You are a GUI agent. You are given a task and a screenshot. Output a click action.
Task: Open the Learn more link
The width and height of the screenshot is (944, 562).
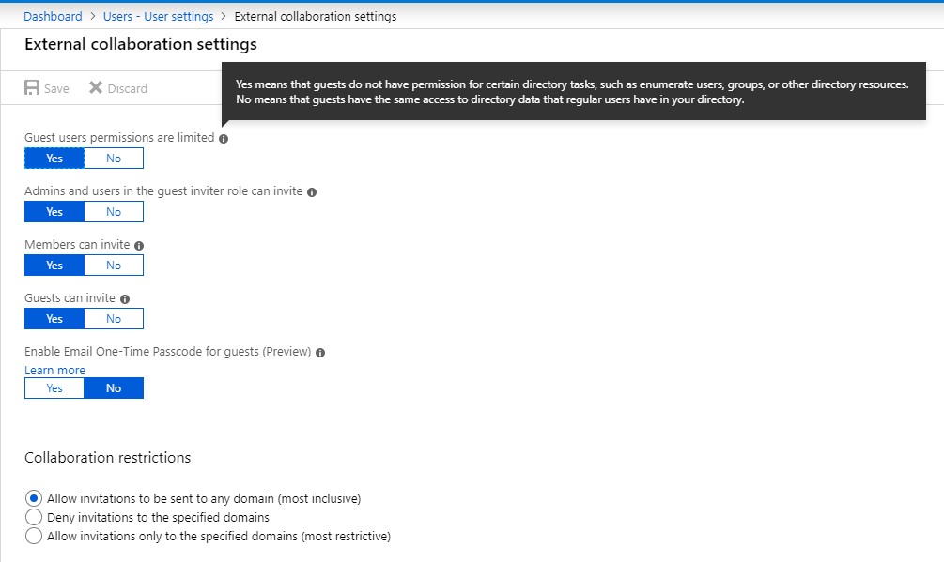54,371
